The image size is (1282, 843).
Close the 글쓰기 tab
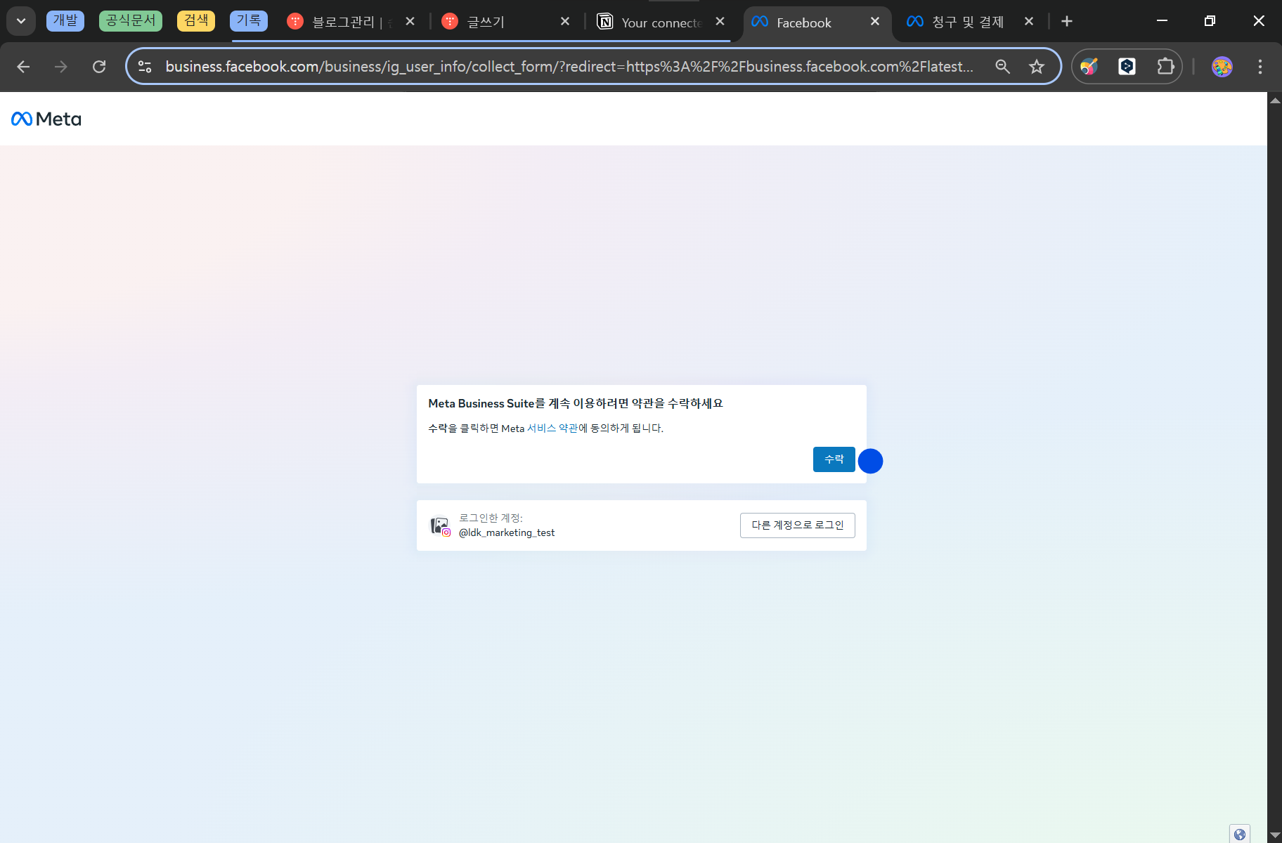point(565,22)
